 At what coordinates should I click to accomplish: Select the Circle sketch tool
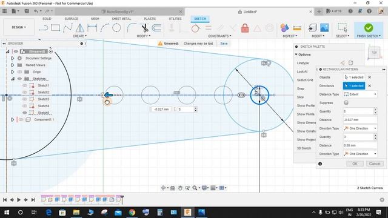(x=116, y=28)
